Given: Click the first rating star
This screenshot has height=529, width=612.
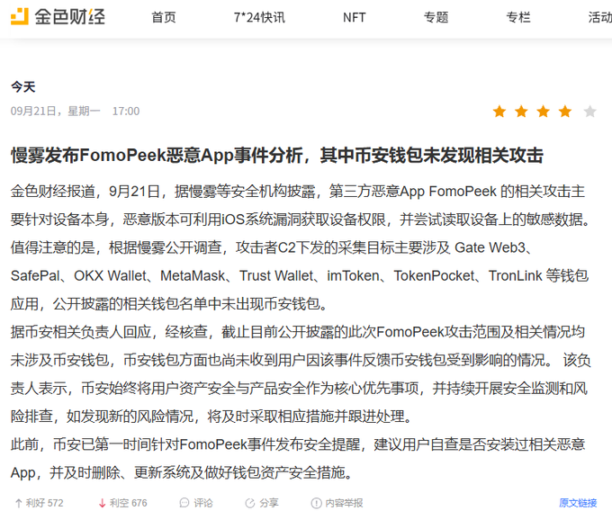Looking at the screenshot, I should point(499,112).
